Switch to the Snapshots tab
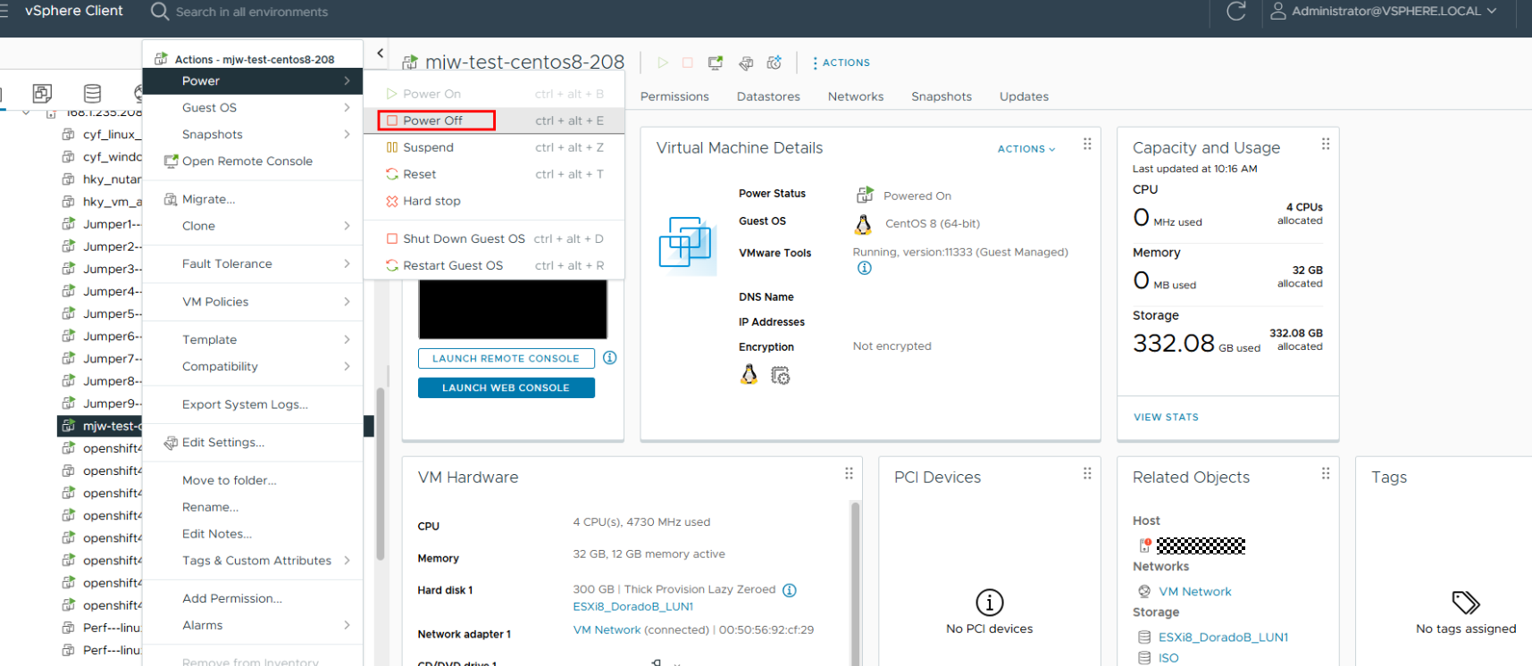The image size is (1532, 666). (x=942, y=96)
